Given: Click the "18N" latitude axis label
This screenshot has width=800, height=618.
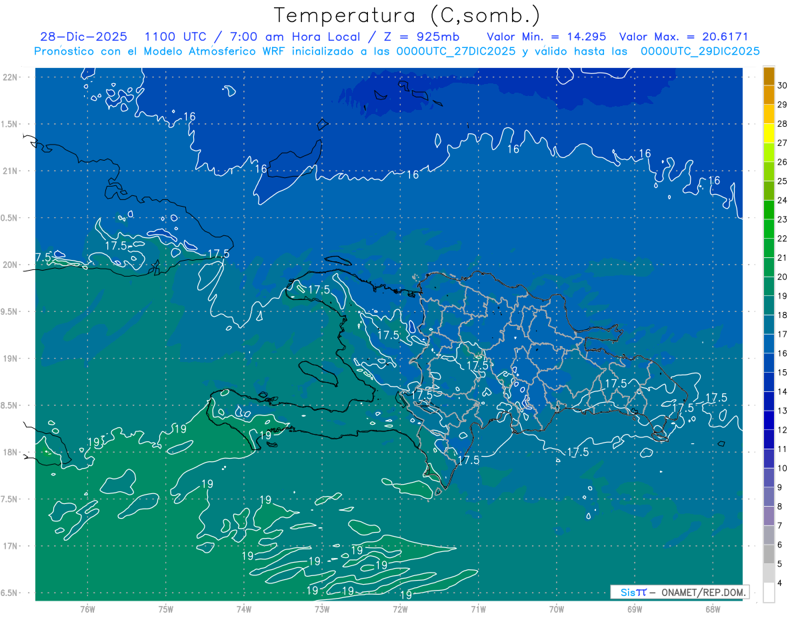Looking at the screenshot, I should pos(11,452).
